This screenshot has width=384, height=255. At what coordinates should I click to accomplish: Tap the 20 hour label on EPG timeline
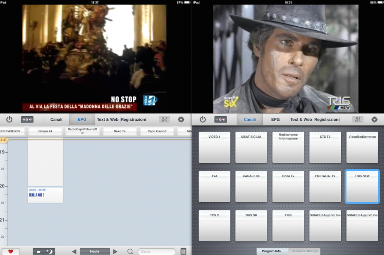tap(3, 186)
